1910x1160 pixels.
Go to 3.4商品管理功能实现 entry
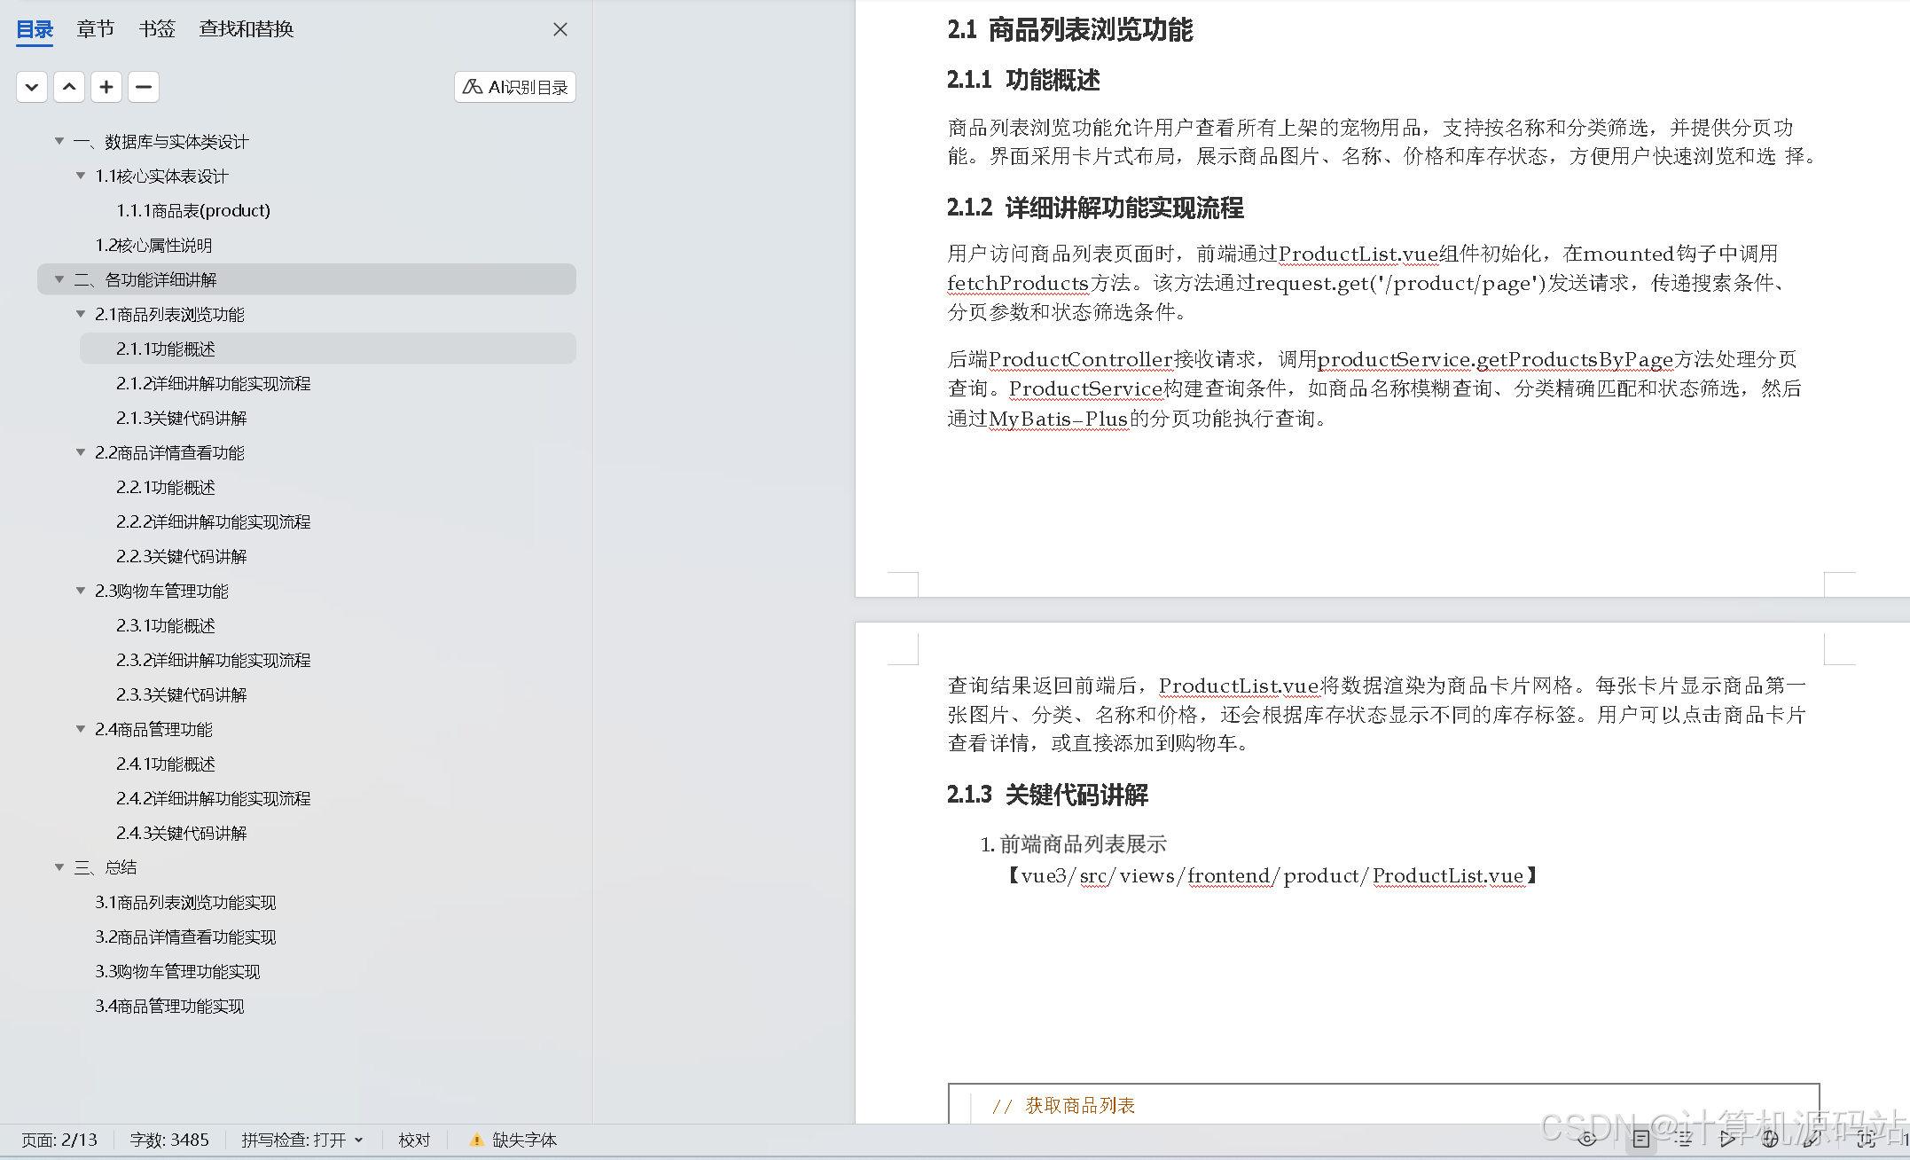click(169, 1006)
